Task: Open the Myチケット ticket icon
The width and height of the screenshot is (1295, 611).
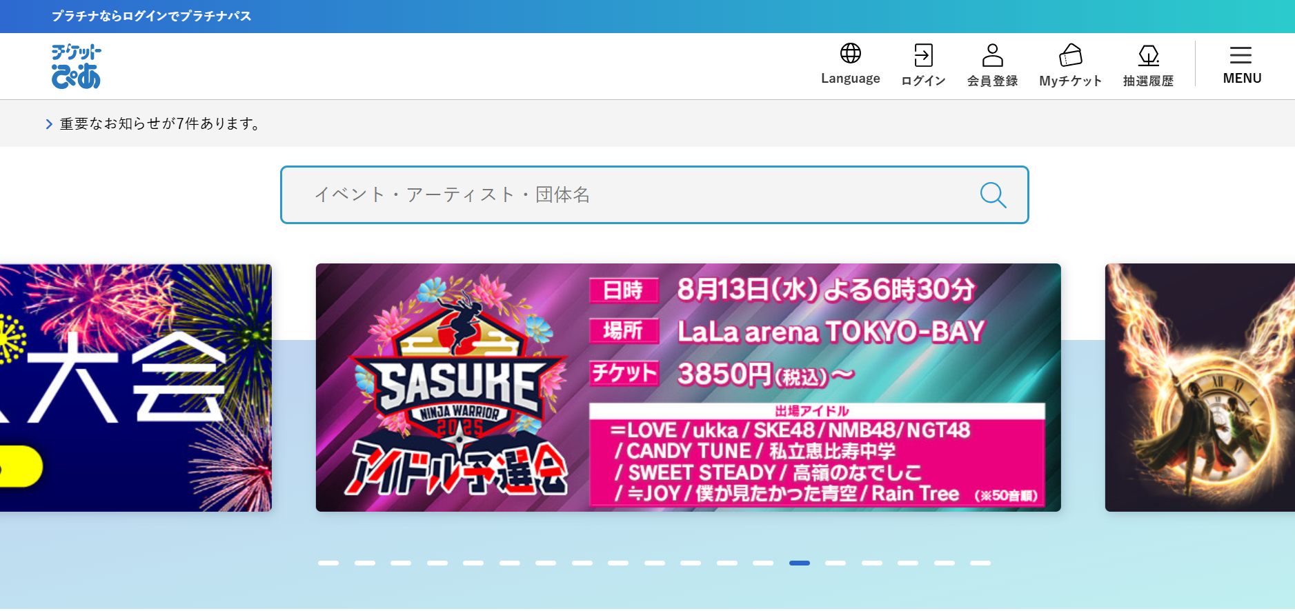Action: [1070, 55]
